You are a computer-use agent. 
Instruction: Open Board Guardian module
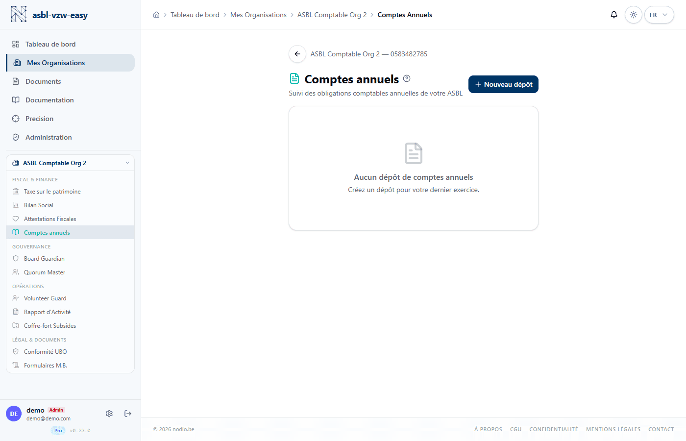coord(70,259)
